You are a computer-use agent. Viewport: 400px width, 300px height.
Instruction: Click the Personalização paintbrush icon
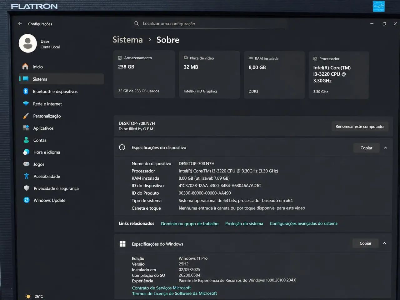[x=26, y=116]
